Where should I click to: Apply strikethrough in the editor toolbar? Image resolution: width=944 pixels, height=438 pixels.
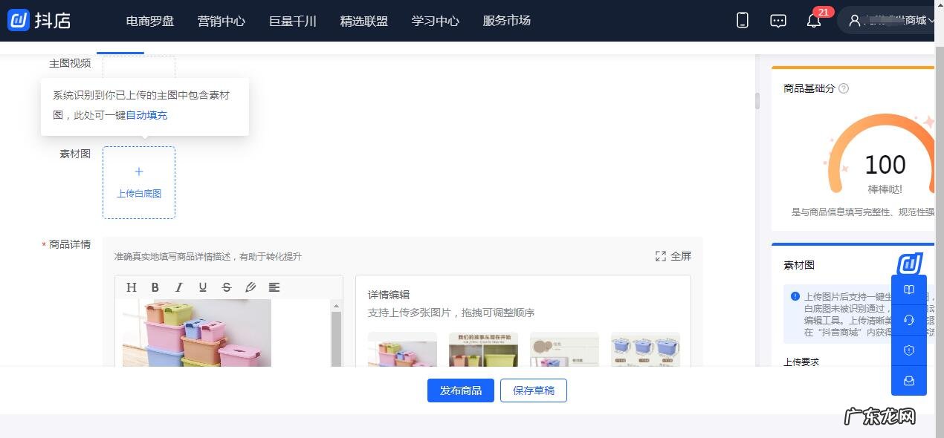coord(227,287)
